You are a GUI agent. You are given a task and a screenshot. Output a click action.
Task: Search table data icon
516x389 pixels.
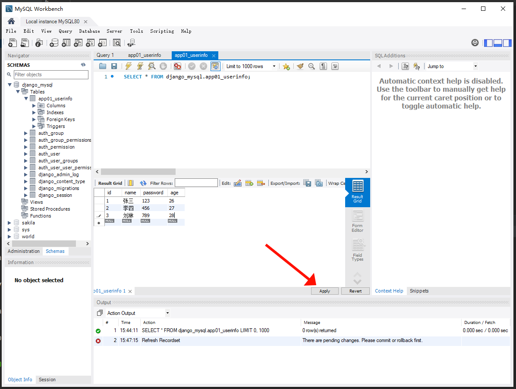coord(117,43)
